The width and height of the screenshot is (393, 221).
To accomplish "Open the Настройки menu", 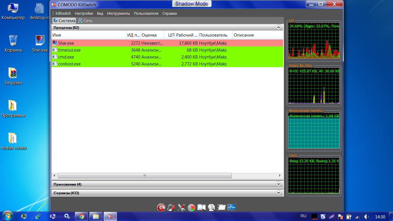I will [84, 14].
